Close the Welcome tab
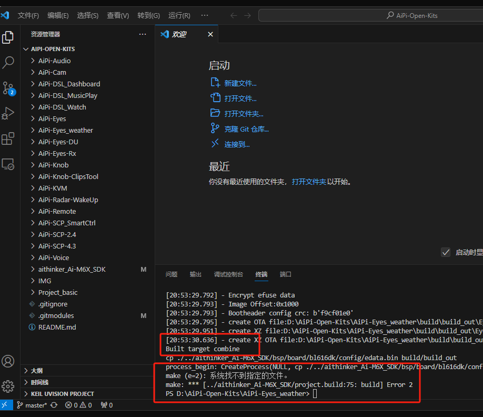This screenshot has width=483, height=417. [210, 34]
